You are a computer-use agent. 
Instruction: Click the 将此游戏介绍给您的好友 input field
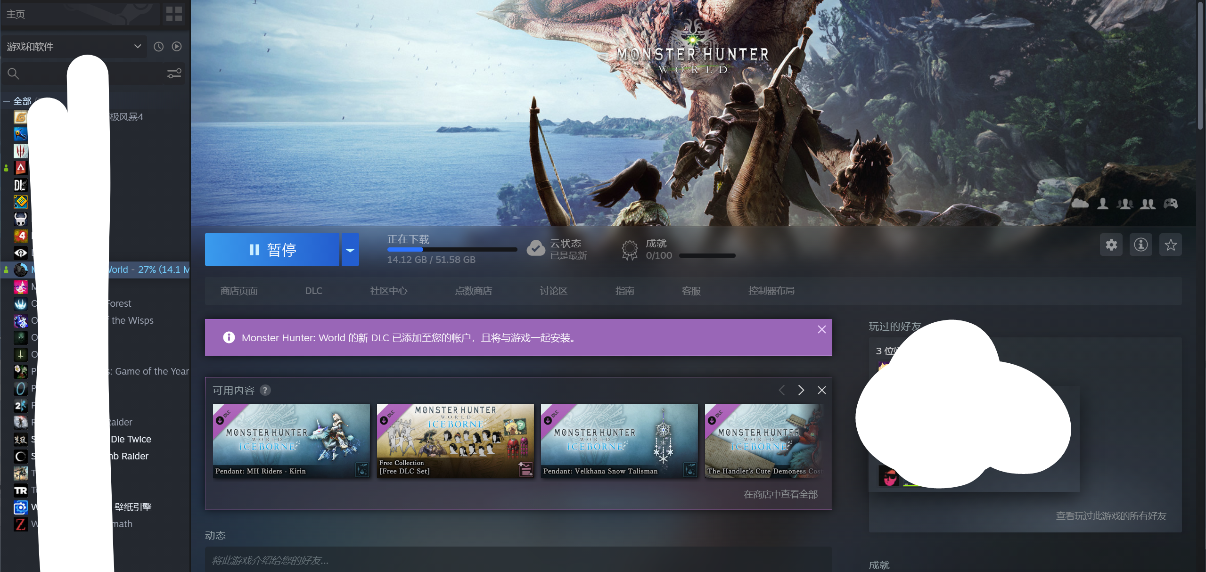click(x=518, y=560)
